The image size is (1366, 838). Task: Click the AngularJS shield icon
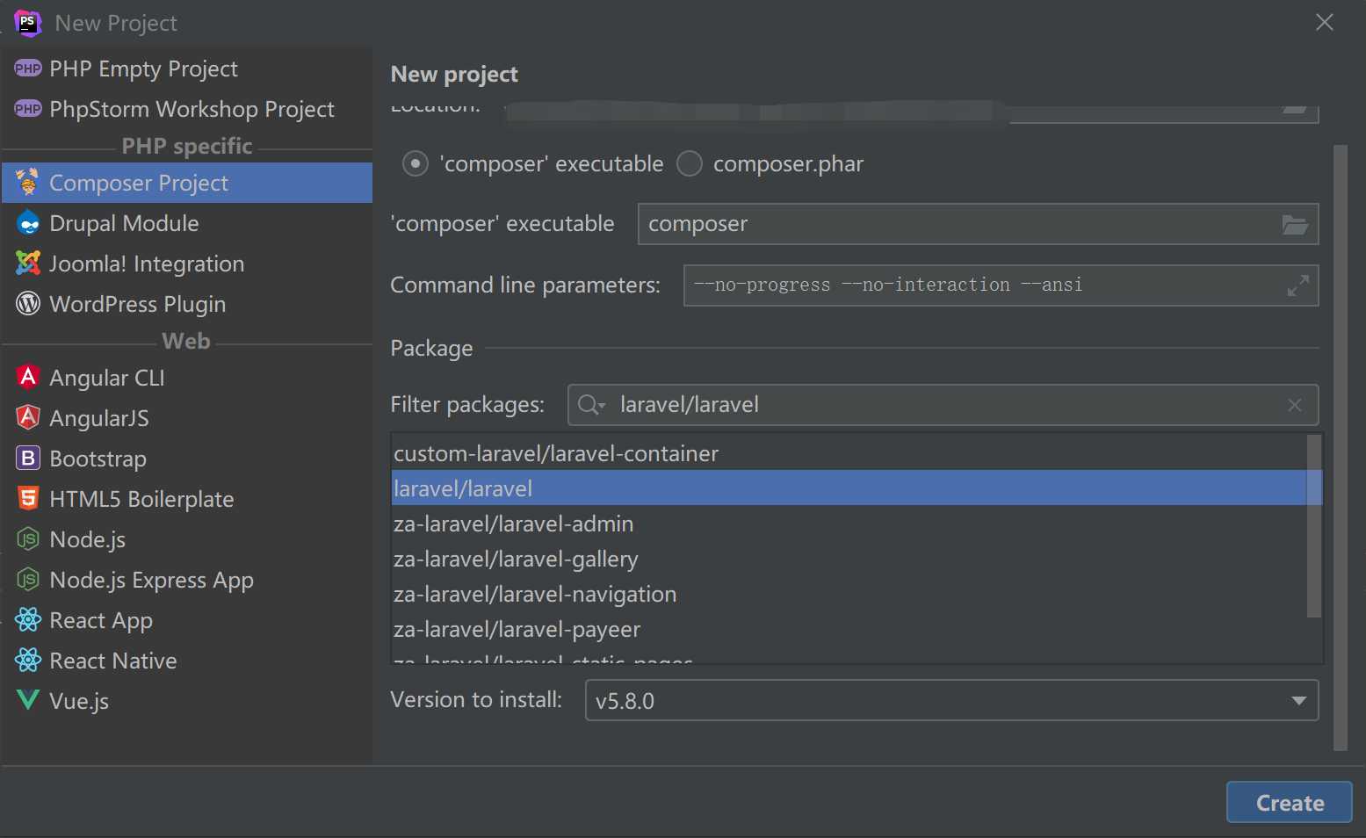click(x=28, y=417)
